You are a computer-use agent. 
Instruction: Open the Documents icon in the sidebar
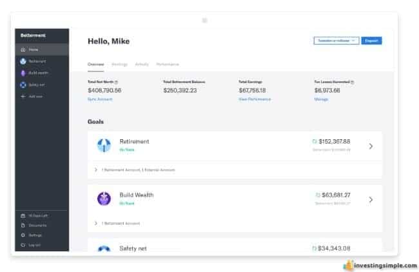coord(23,225)
